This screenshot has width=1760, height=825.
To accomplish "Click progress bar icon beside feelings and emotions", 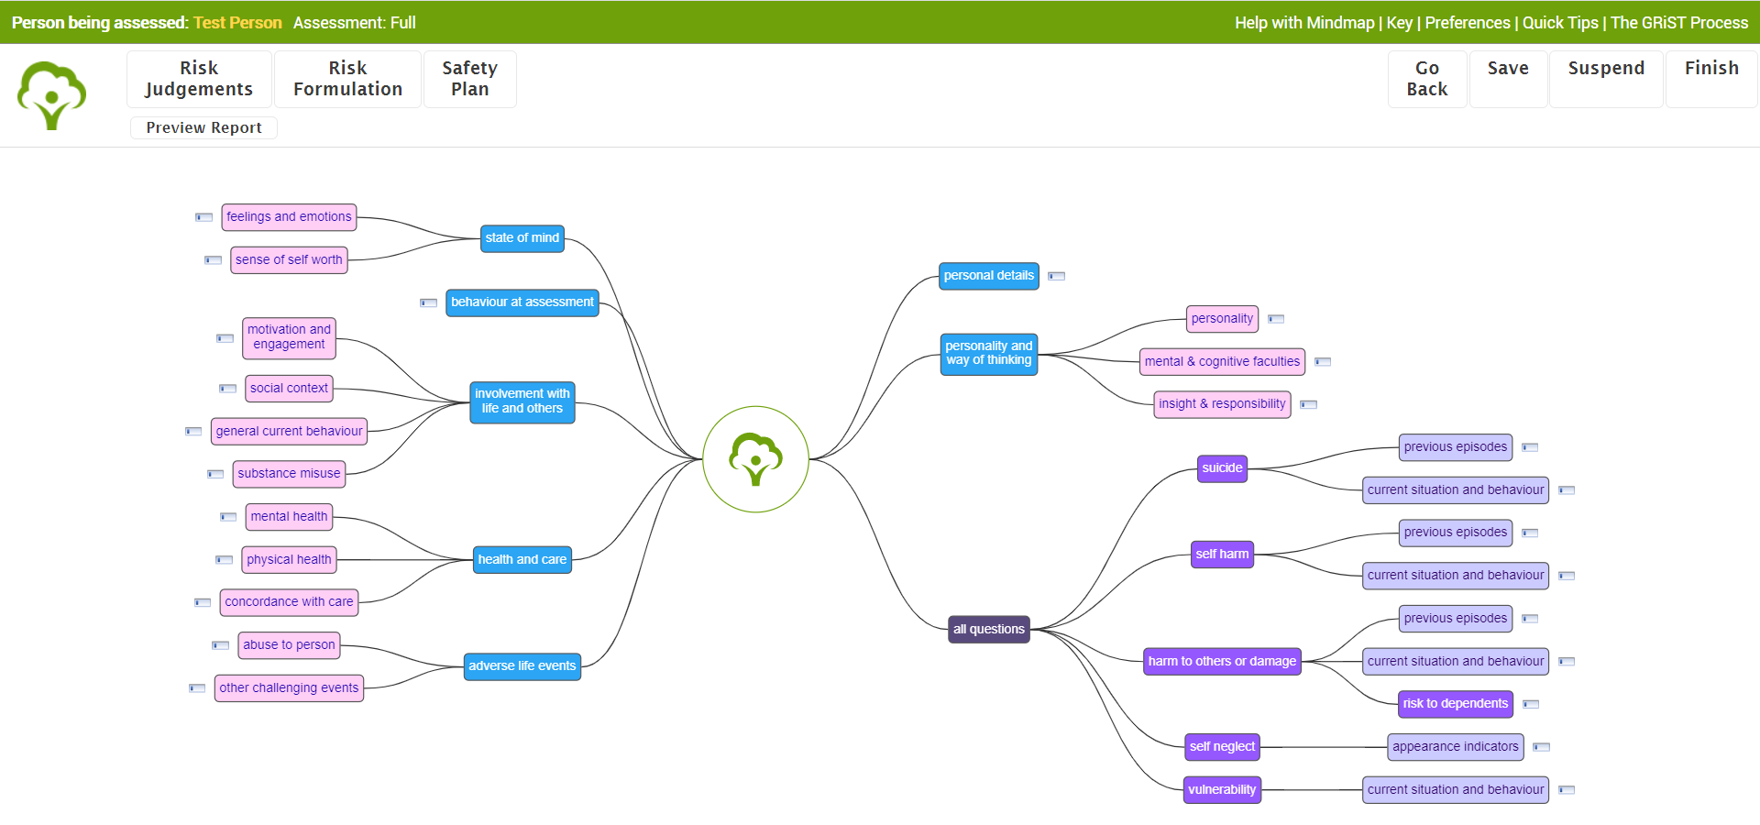I will (203, 217).
